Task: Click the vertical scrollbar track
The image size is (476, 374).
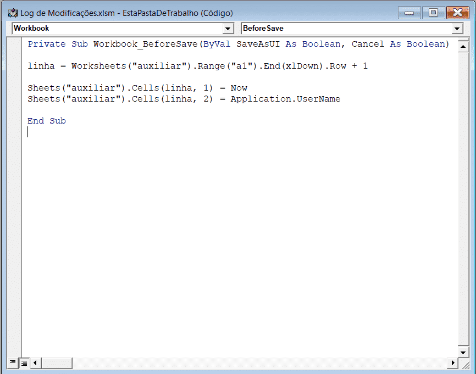Action: click(463, 199)
